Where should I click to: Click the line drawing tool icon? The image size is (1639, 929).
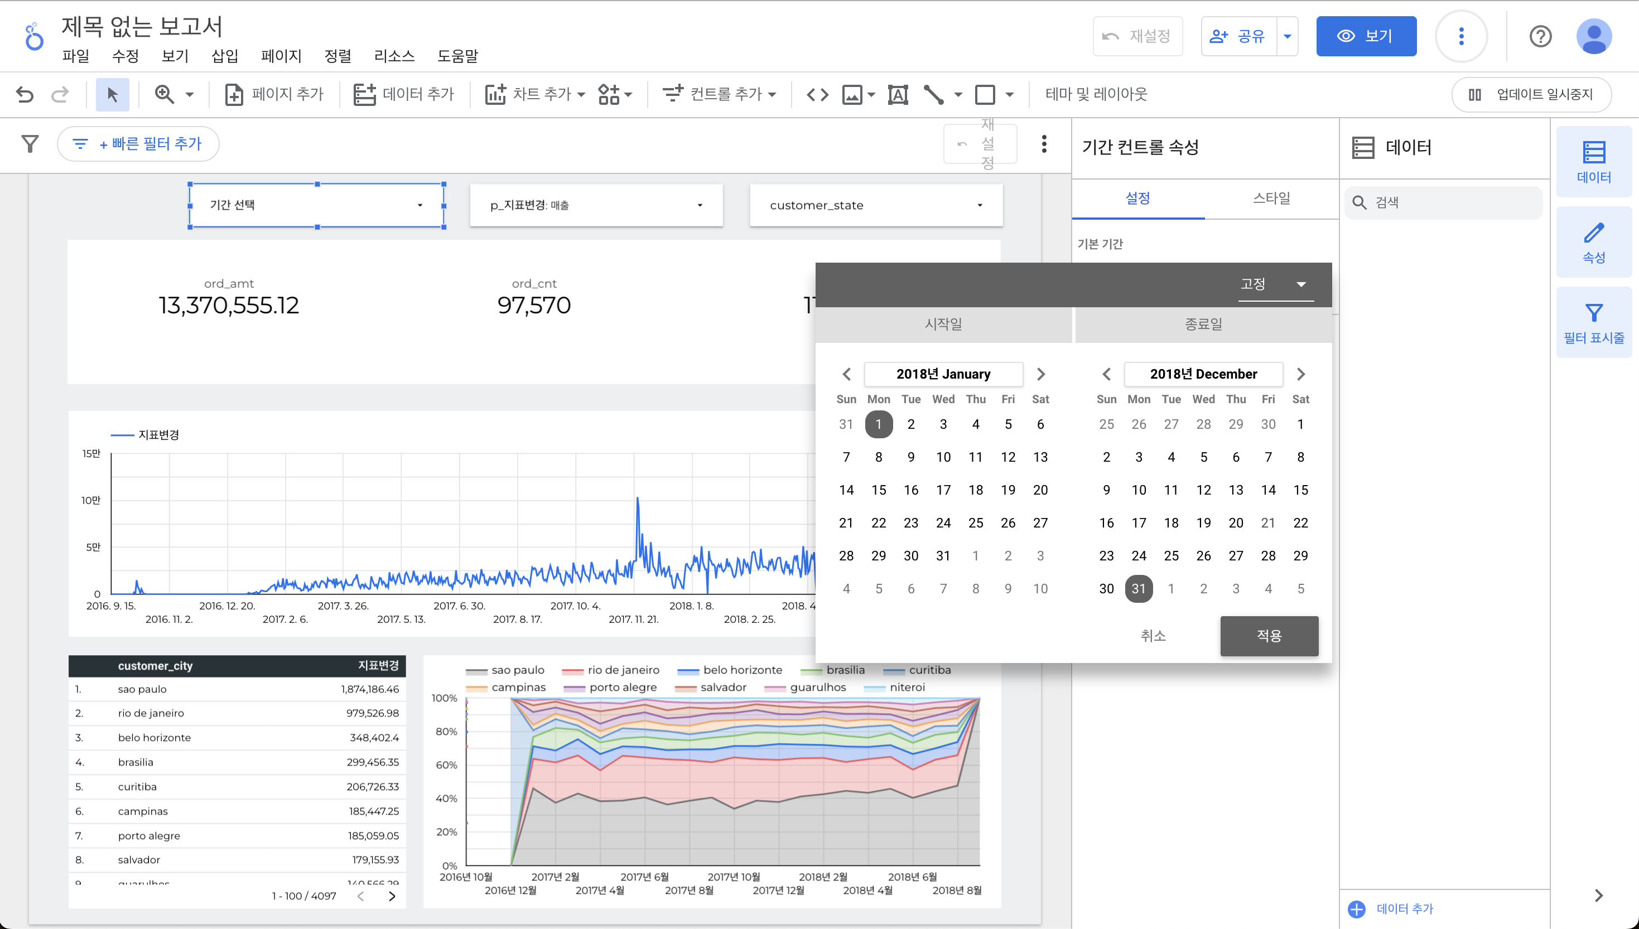coord(933,94)
